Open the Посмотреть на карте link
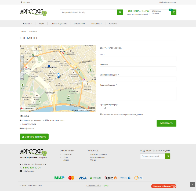 click(55, 120)
